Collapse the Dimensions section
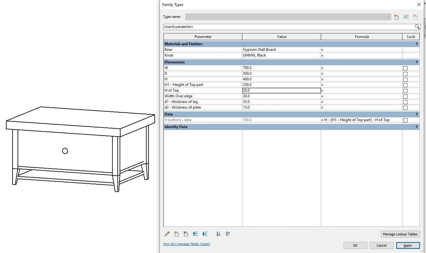The height and width of the screenshot is (253, 426). (x=417, y=62)
